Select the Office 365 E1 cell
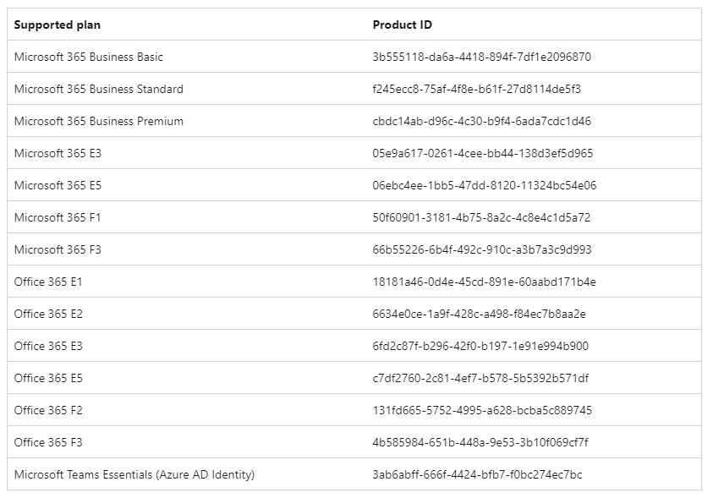The height and width of the screenshot is (498, 713). pyautogui.click(x=48, y=282)
